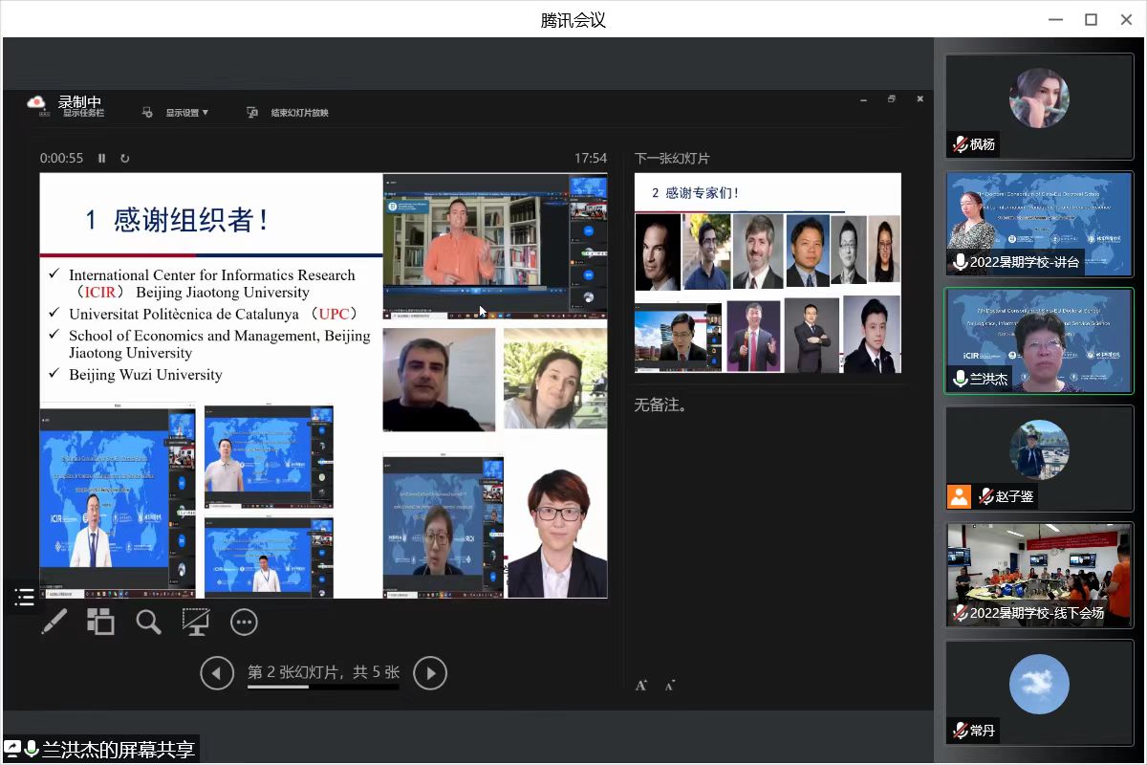Image resolution: width=1147 pixels, height=765 pixels.
Task: Activate the zoom into slide magnifier
Action: (148, 622)
